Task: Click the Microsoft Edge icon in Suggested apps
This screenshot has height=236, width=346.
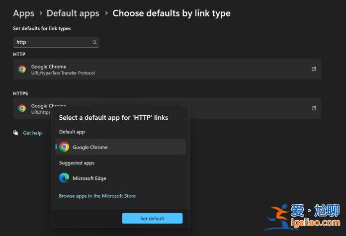Action: point(64,178)
